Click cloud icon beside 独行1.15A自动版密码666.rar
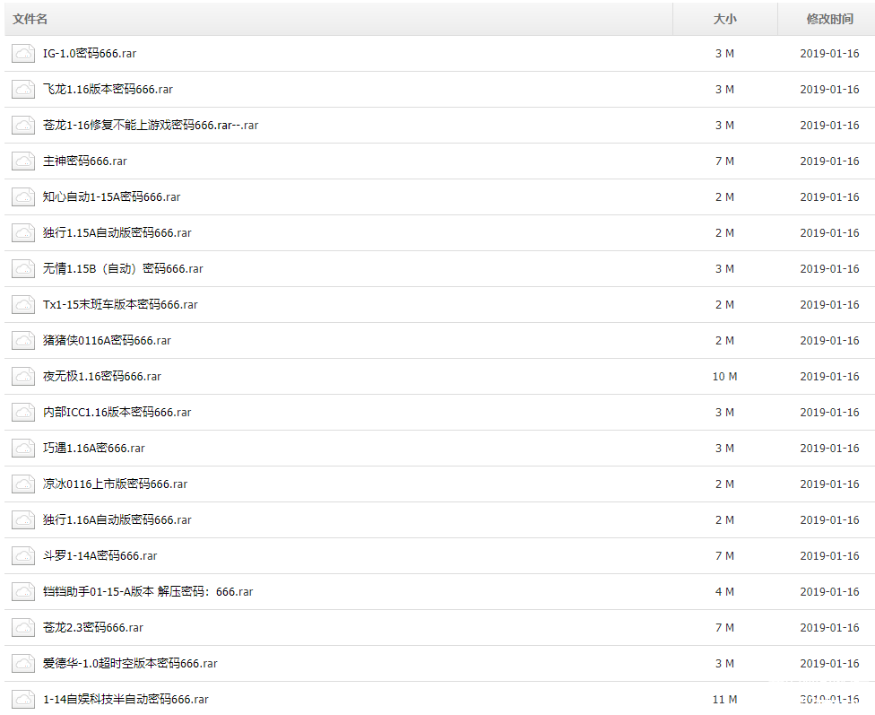Viewport: 875px width, 715px height. (x=23, y=233)
